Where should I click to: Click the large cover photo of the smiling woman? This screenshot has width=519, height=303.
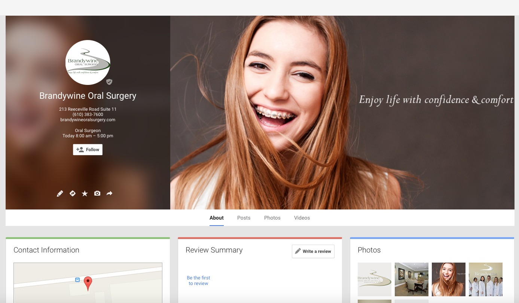[342, 113]
